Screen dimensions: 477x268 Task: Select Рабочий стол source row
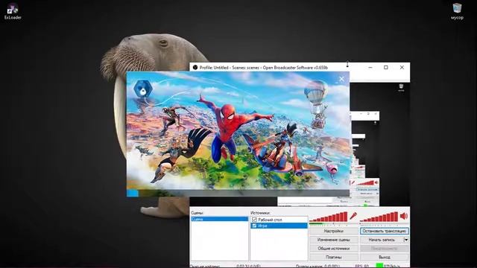point(279,220)
